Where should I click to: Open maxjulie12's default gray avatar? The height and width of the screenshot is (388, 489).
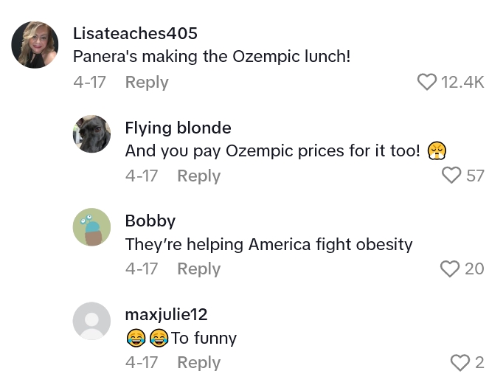point(92,321)
